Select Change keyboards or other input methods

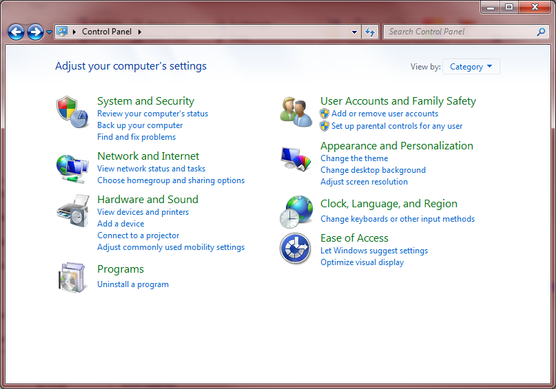point(398,219)
